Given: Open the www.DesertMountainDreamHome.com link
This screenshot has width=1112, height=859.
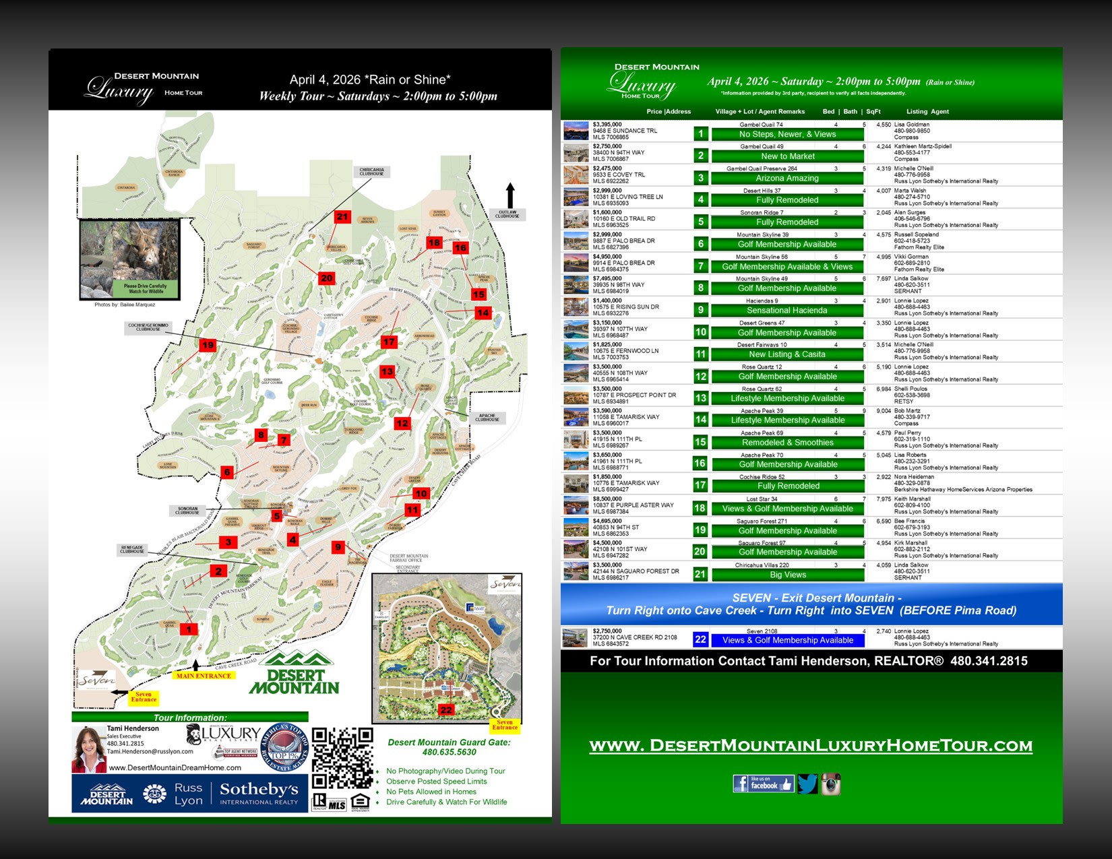Looking at the screenshot, I should click(x=175, y=767).
